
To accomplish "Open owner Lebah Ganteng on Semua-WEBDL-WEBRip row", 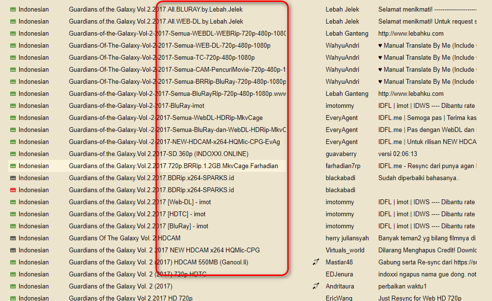I will 347,34.
